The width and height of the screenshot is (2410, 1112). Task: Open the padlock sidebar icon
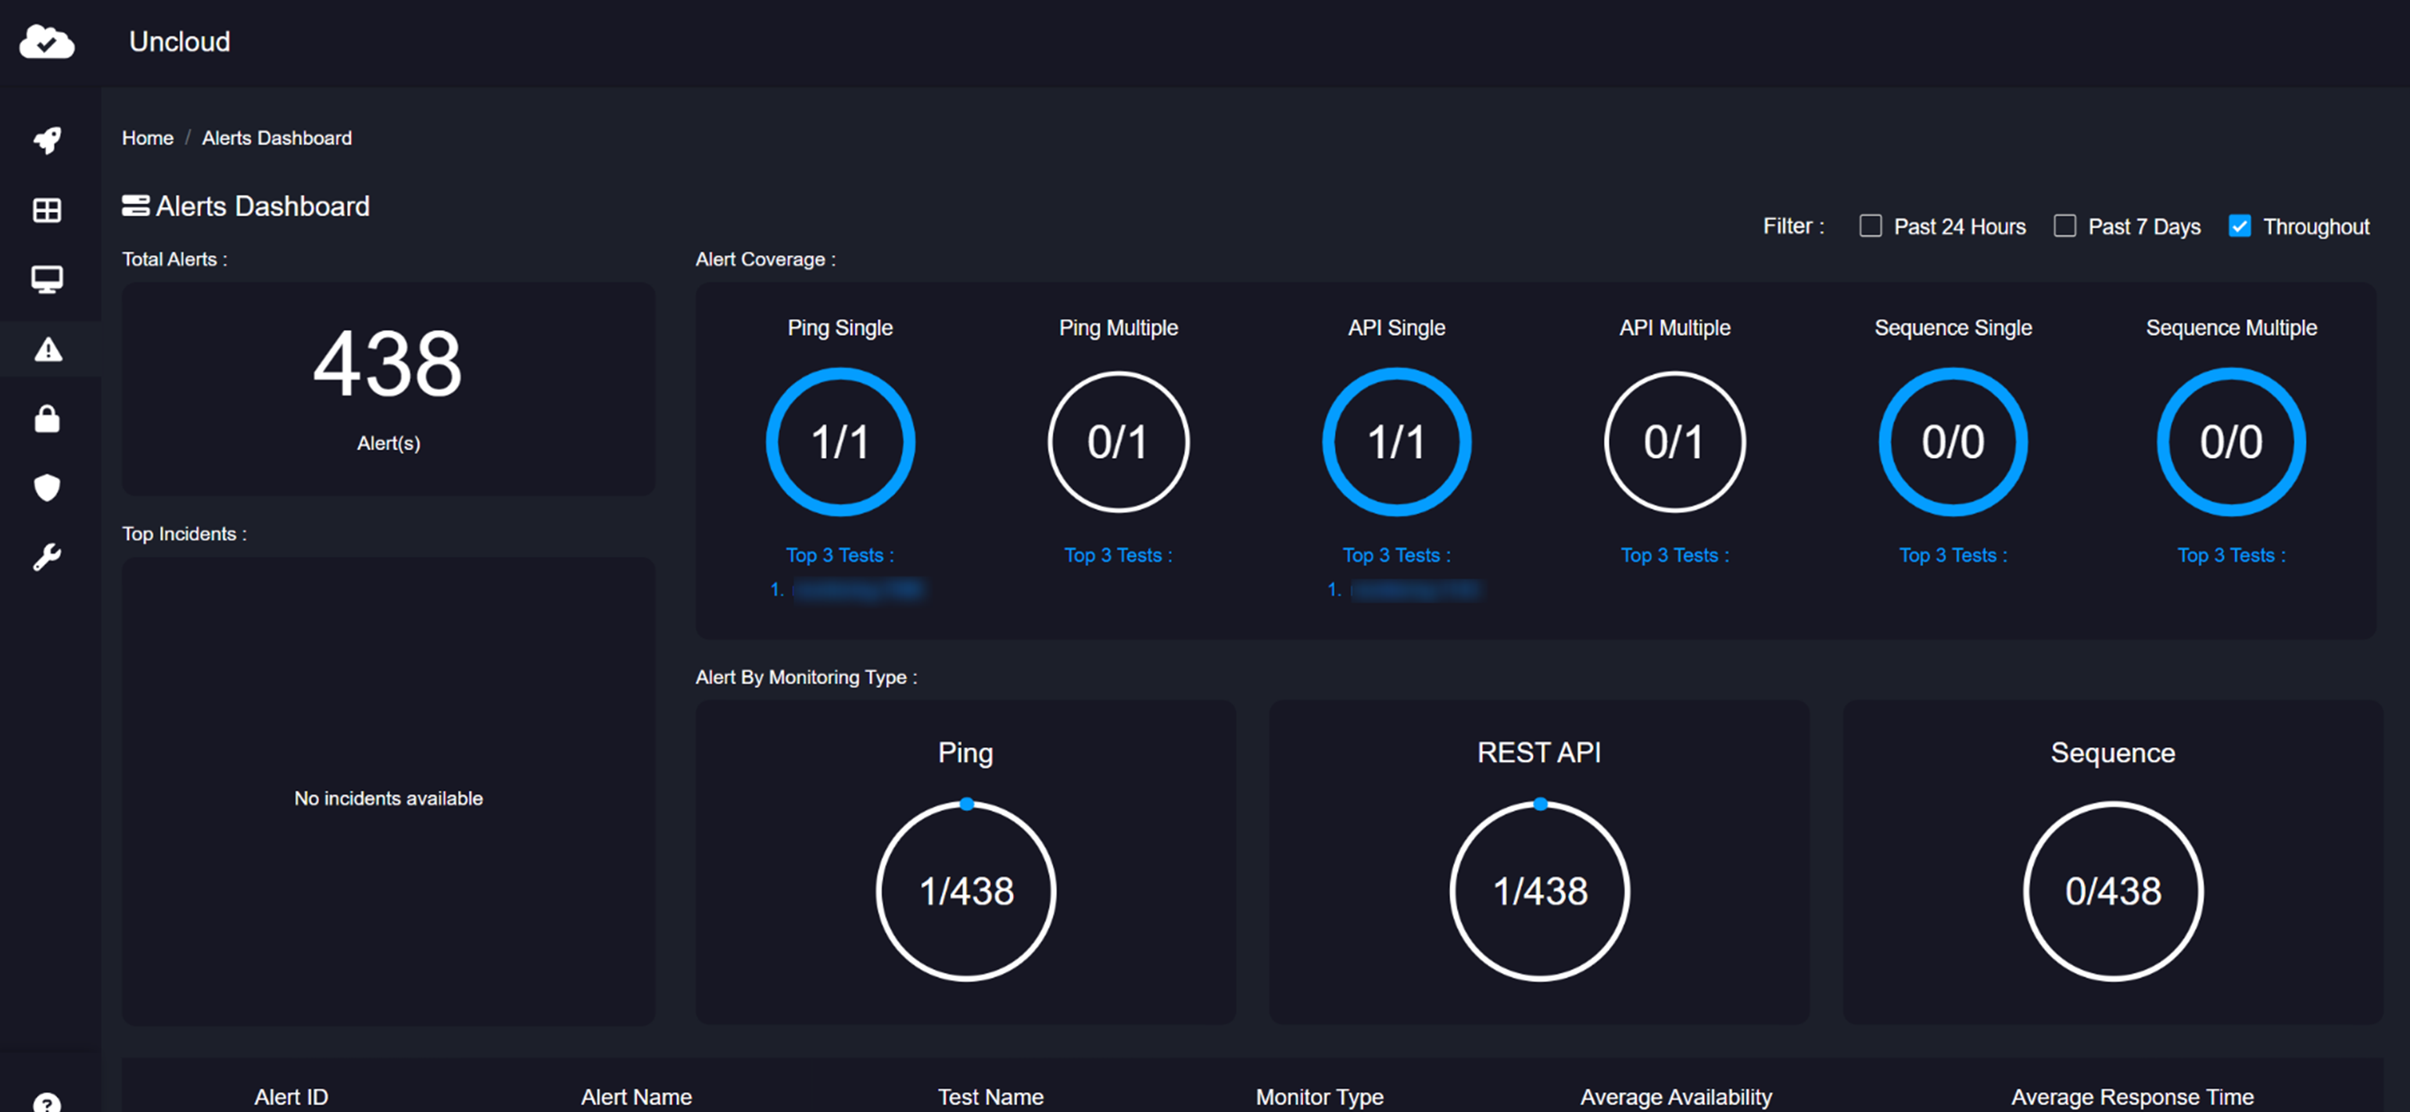pyautogui.click(x=47, y=419)
